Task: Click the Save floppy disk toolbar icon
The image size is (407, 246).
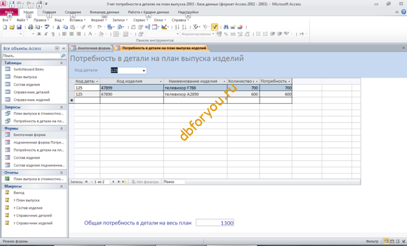Action: point(19,27)
